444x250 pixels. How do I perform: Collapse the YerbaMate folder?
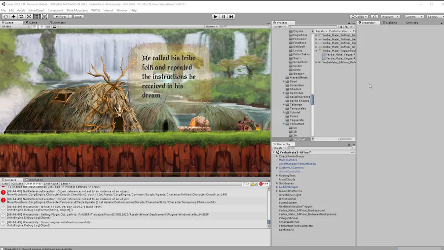(284, 124)
